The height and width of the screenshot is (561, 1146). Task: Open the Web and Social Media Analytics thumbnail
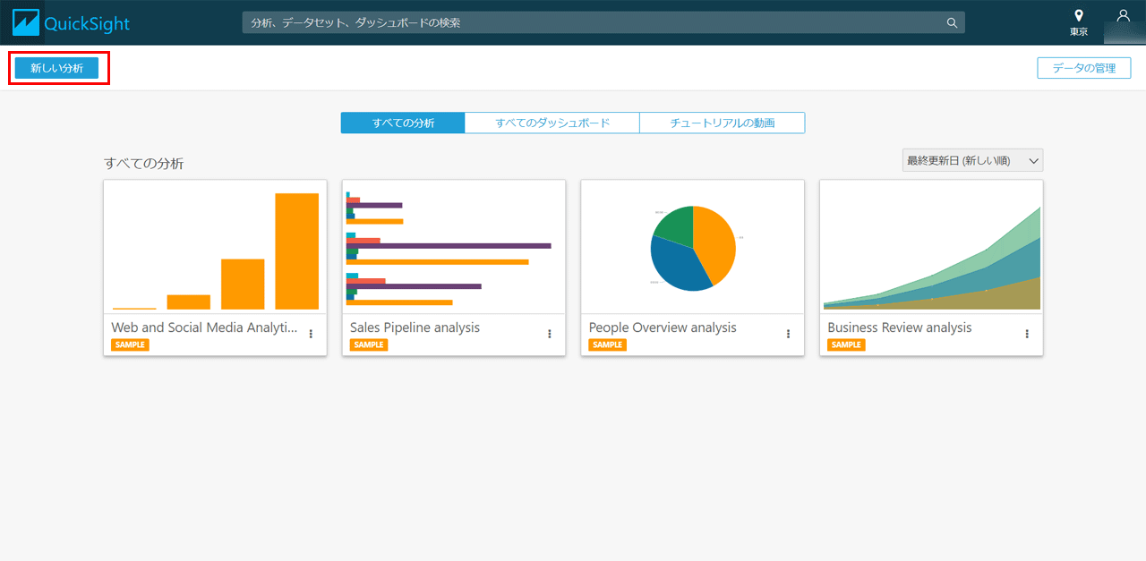(215, 247)
